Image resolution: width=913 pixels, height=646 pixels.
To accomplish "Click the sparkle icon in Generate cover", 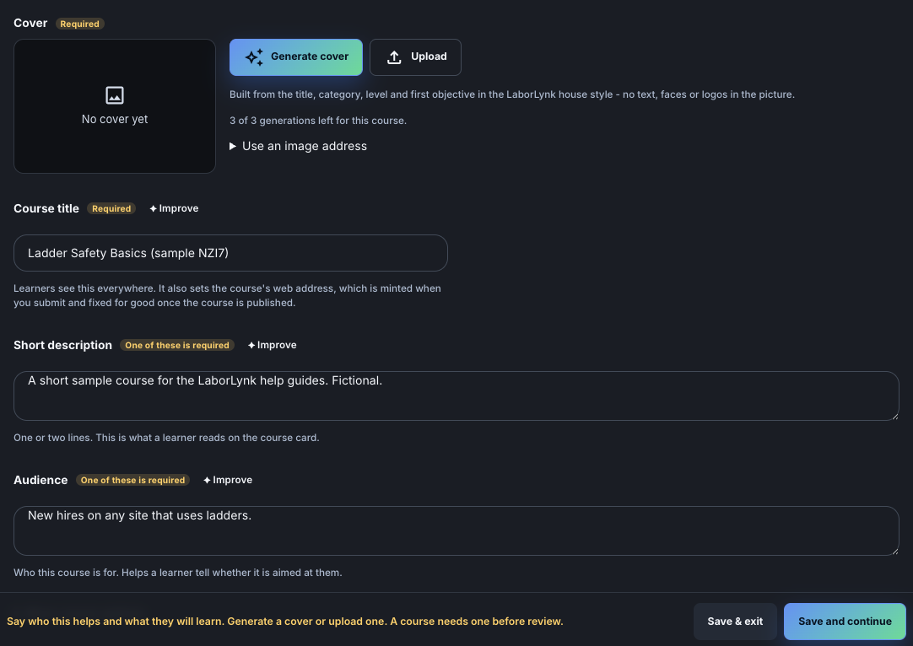I will [x=254, y=57].
